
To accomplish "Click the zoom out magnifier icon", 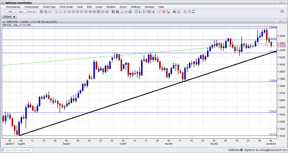I will tap(189, 12).
